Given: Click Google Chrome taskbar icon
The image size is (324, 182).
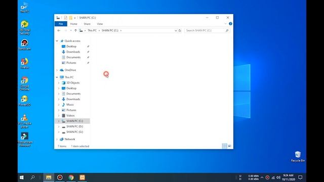Looking at the screenshot, I should pos(71,177).
